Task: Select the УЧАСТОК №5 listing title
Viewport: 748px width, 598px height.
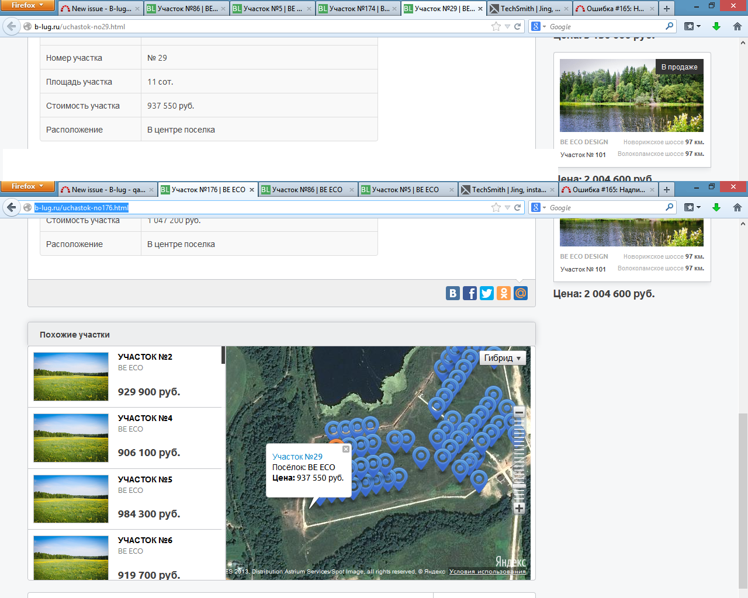Action: (145, 479)
